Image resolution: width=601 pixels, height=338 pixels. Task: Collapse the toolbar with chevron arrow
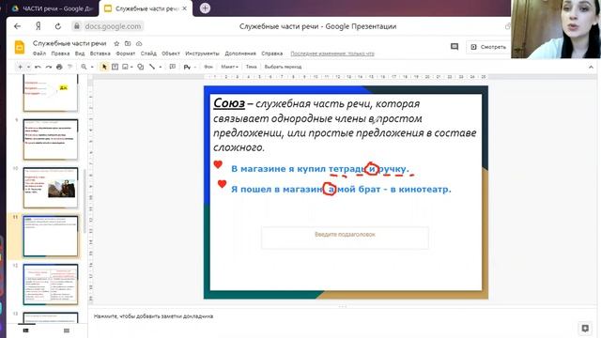(x=591, y=67)
